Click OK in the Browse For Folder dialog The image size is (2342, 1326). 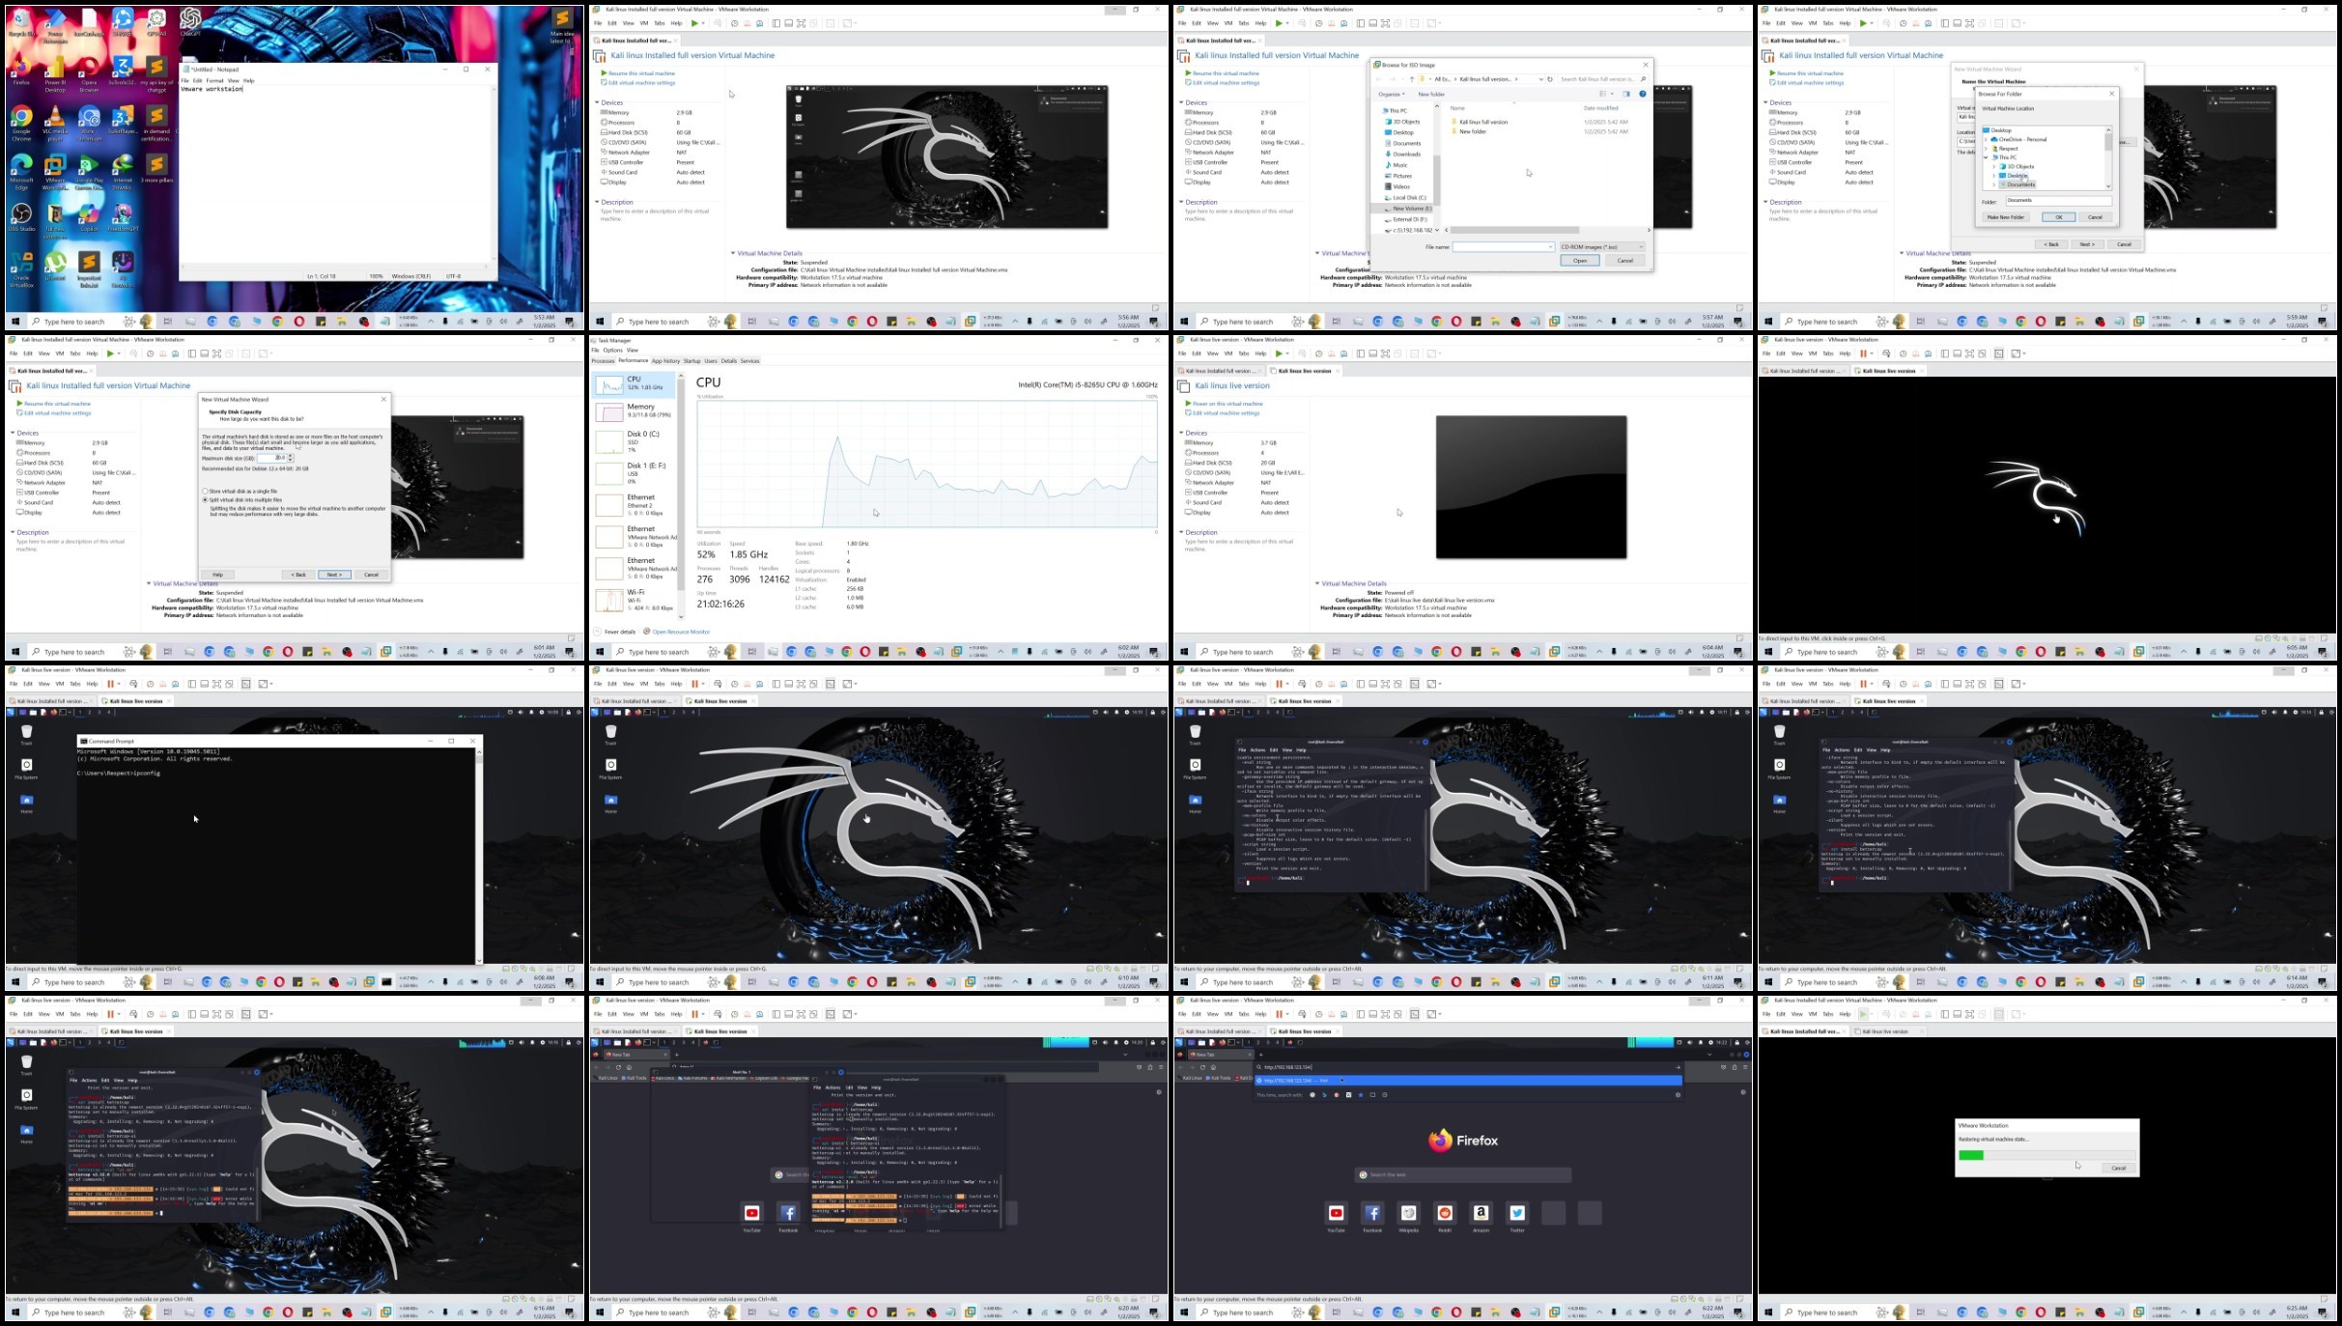click(2058, 217)
